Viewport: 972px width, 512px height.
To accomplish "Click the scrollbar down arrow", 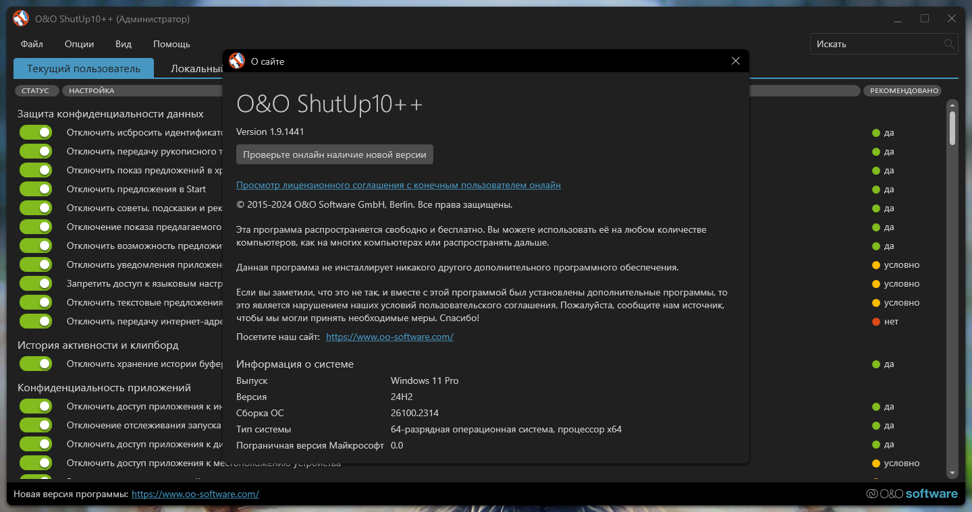I will click(952, 474).
